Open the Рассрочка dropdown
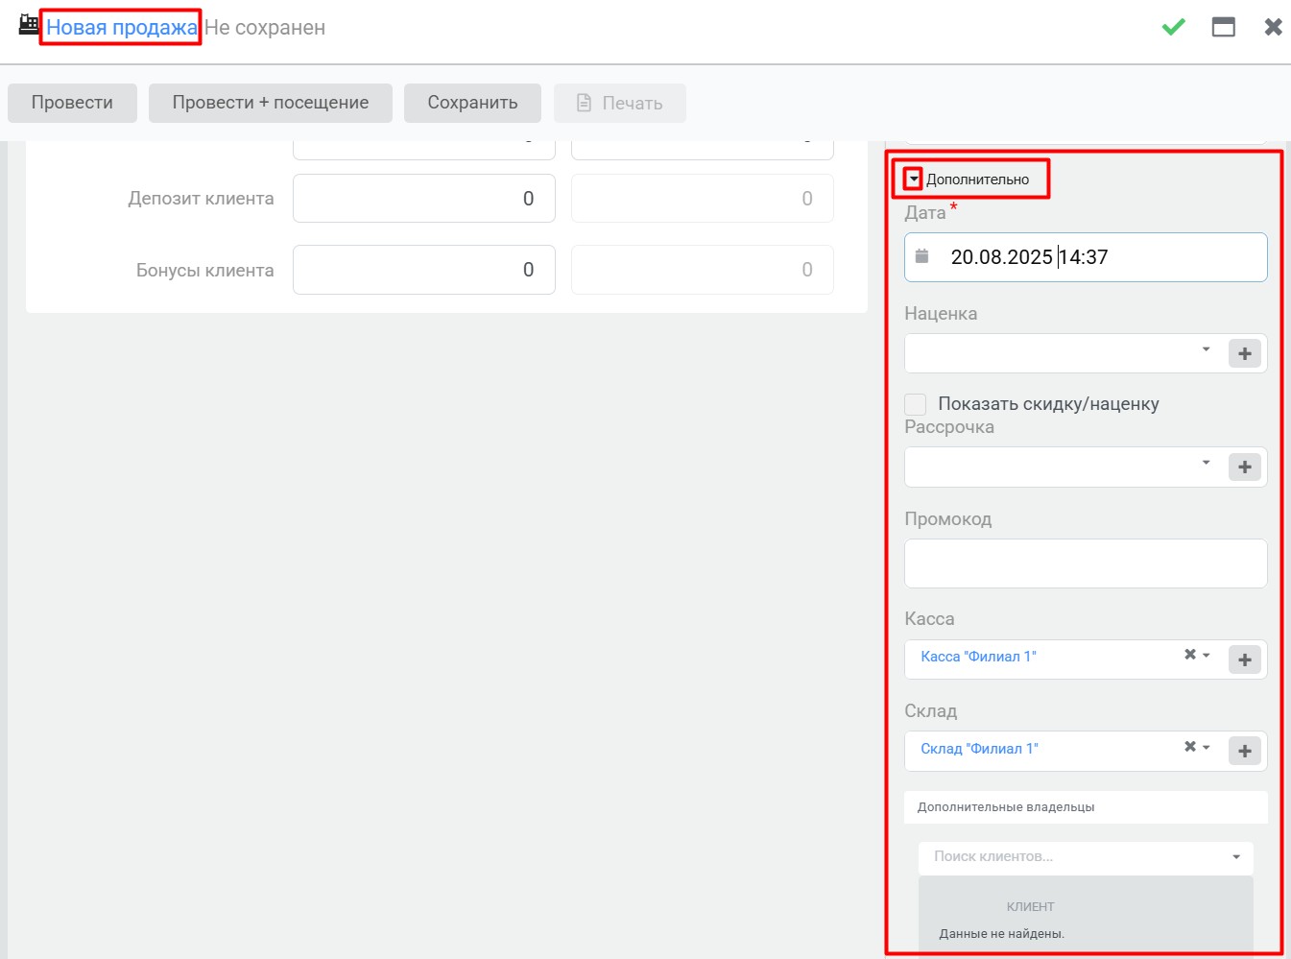The height and width of the screenshot is (959, 1291). pos(1207,463)
